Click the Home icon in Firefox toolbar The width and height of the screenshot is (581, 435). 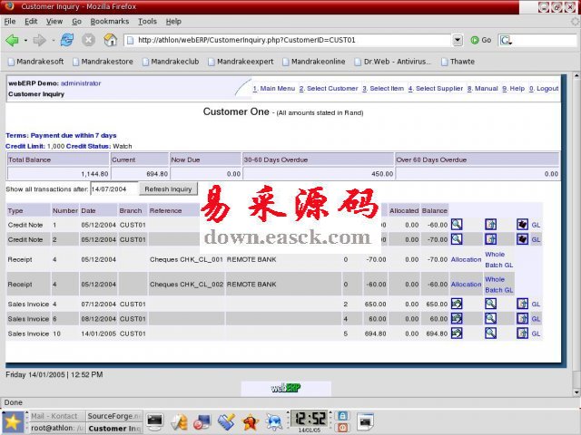(110, 40)
